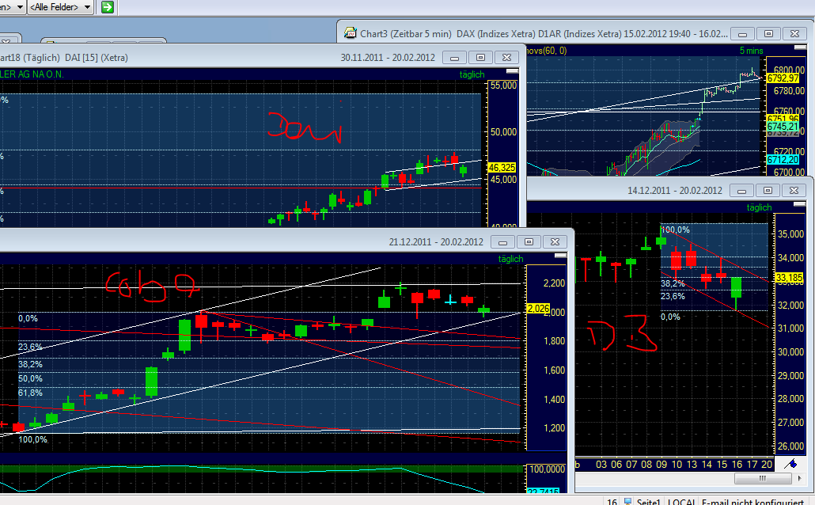Expand the dropdown arrow next to <Alle Felder>
The height and width of the screenshot is (505, 815).
click(86, 7)
